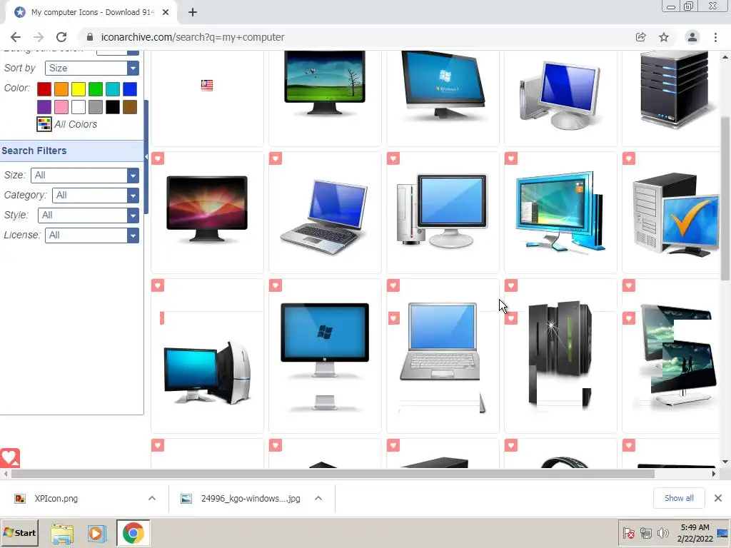
Task: Pick the purple color swatch
Action: (44, 107)
